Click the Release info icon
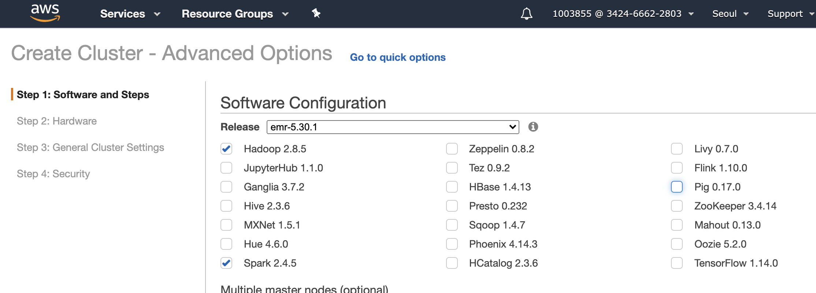Image resolution: width=816 pixels, height=293 pixels. [533, 127]
